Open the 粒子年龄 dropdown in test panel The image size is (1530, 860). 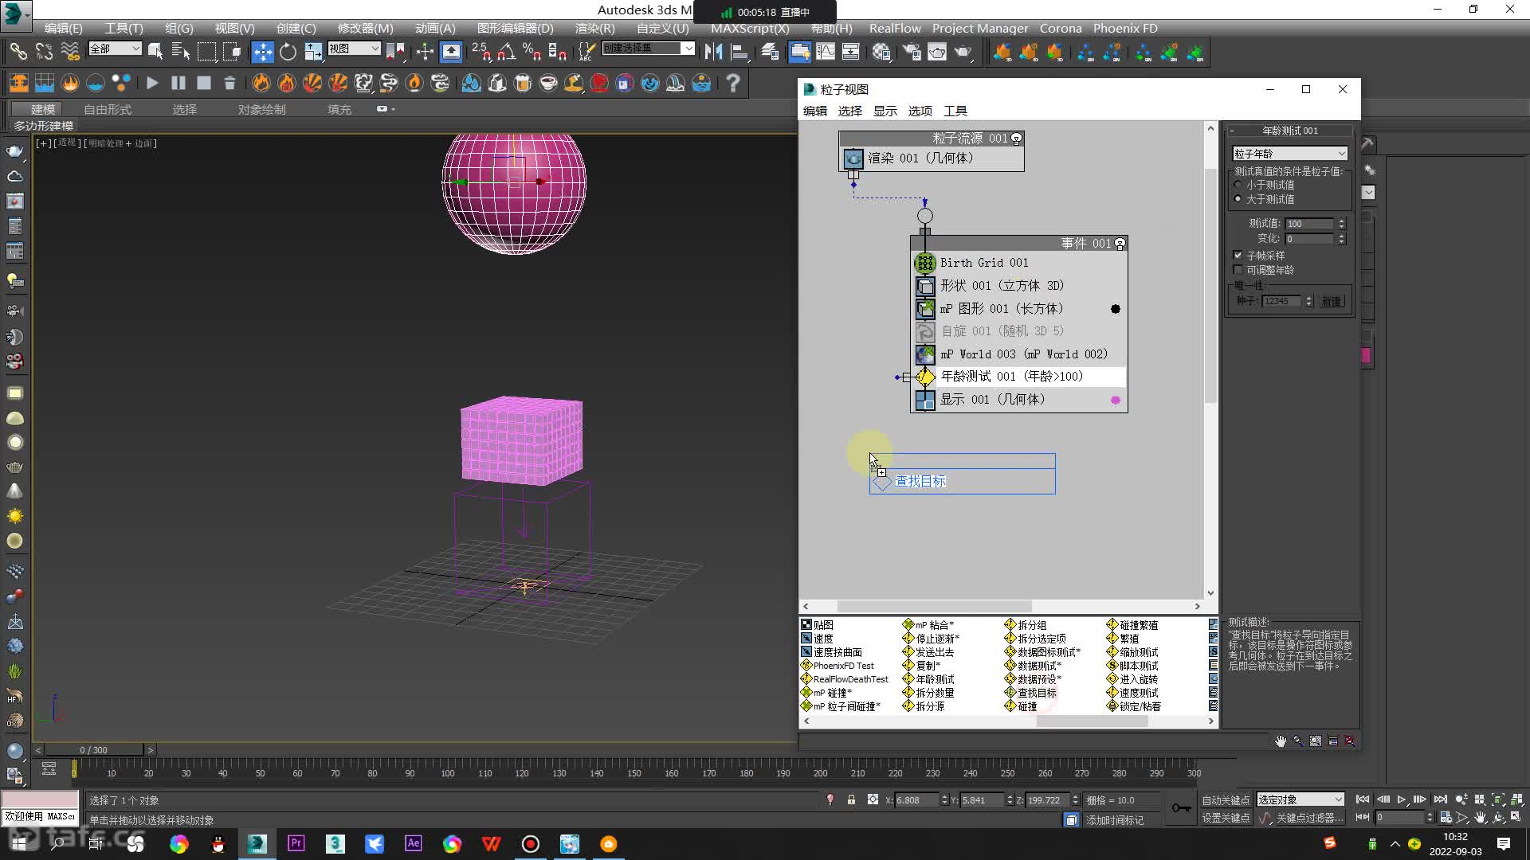[x=1289, y=154]
